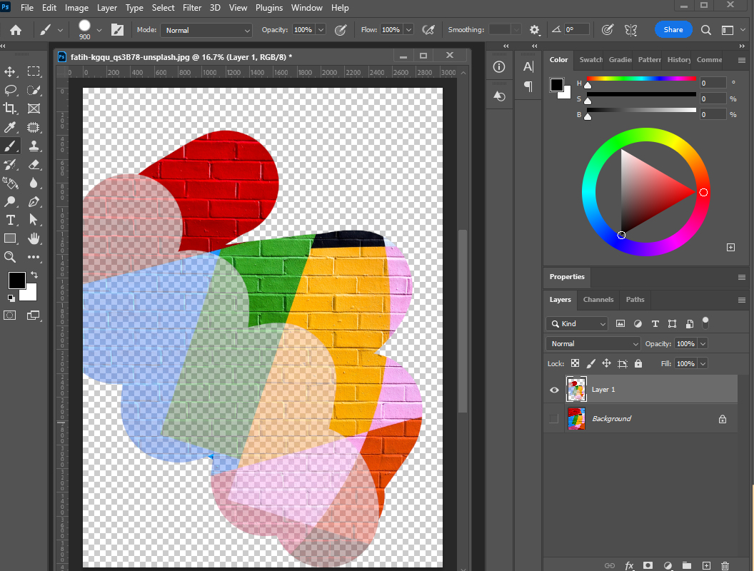Go to Photoshop Home screen
This screenshot has height=571, width=754.
pyautogui.click(x=16, y=30)
